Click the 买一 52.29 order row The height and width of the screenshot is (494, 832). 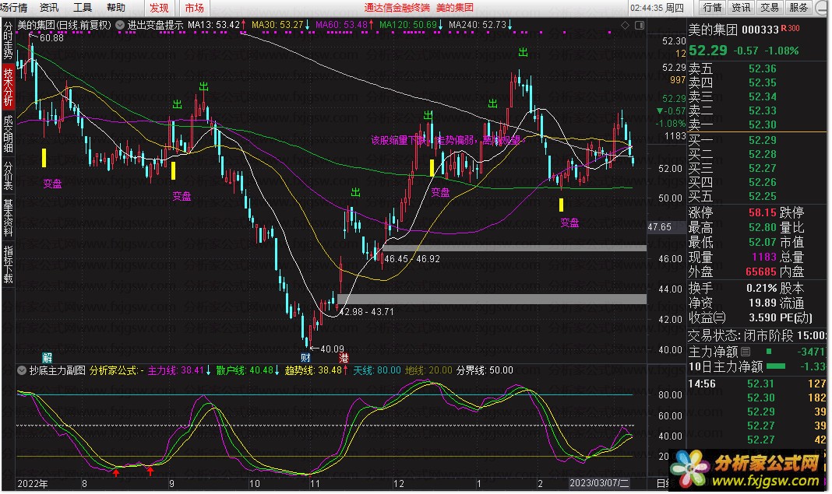point(757,140)
